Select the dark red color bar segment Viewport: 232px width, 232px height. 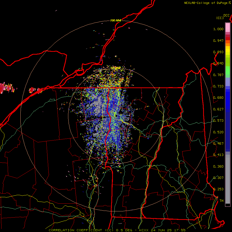228,39
